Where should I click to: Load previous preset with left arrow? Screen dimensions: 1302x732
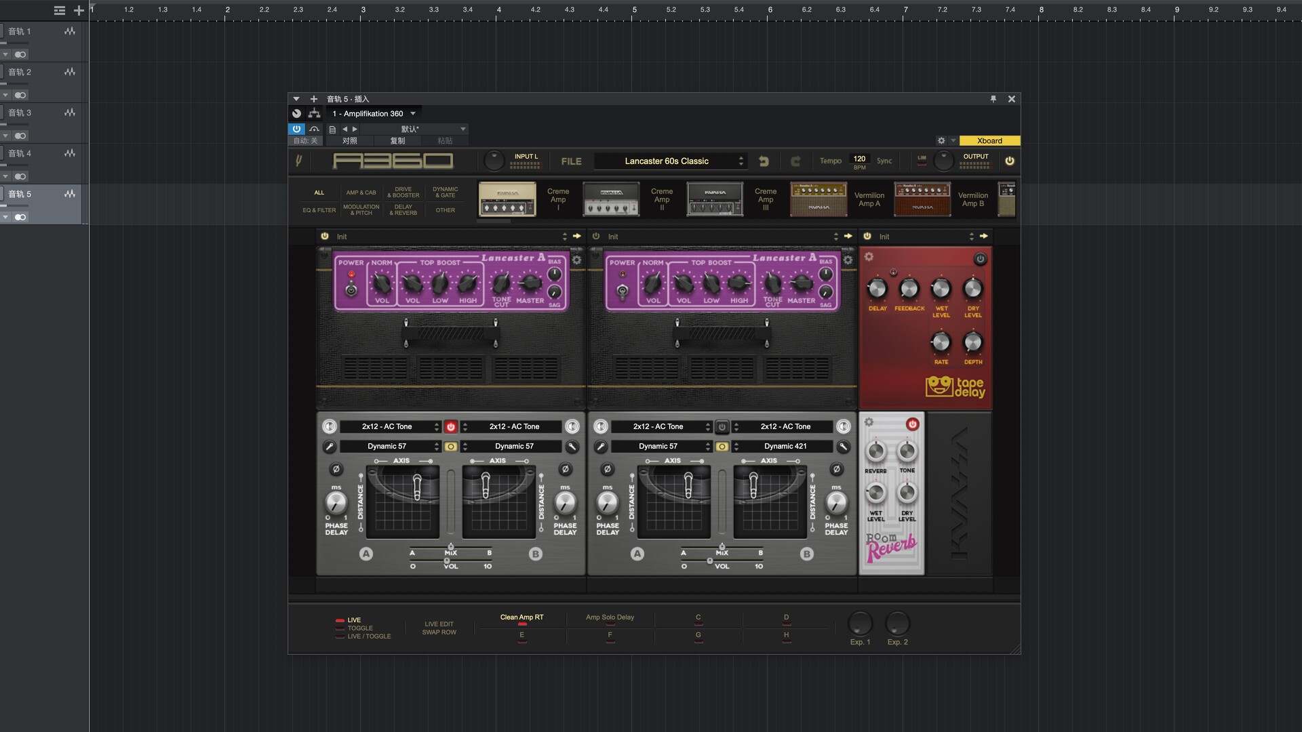tap(344, 129)
